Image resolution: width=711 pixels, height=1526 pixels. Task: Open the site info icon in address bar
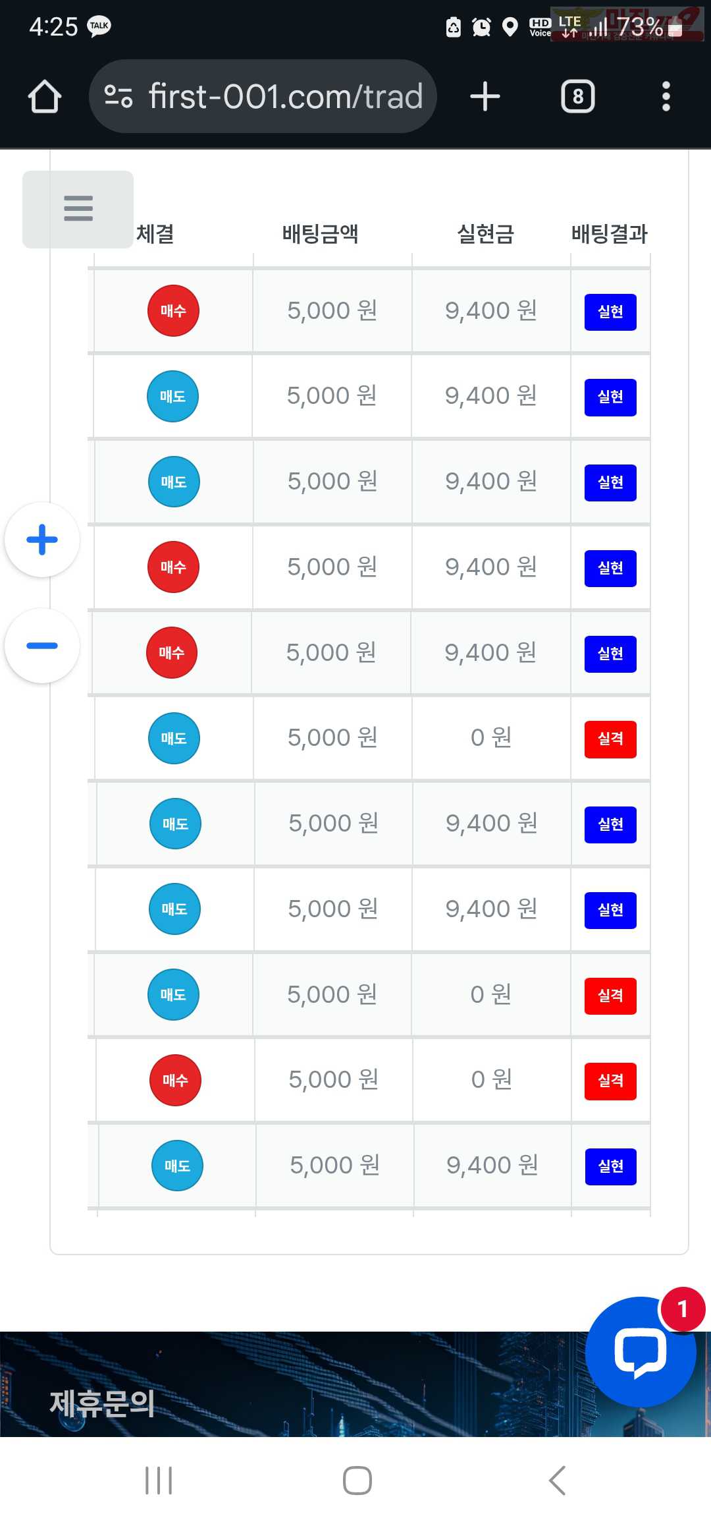pos(118,97)
